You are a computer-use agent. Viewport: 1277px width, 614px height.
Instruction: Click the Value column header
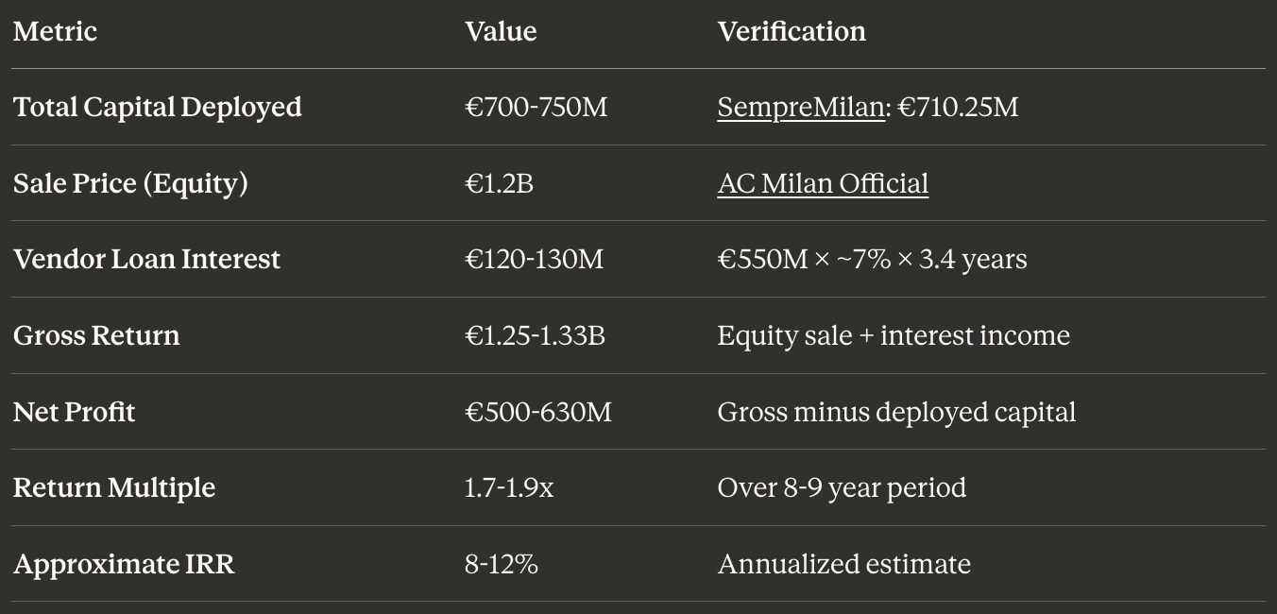(501, 31)
